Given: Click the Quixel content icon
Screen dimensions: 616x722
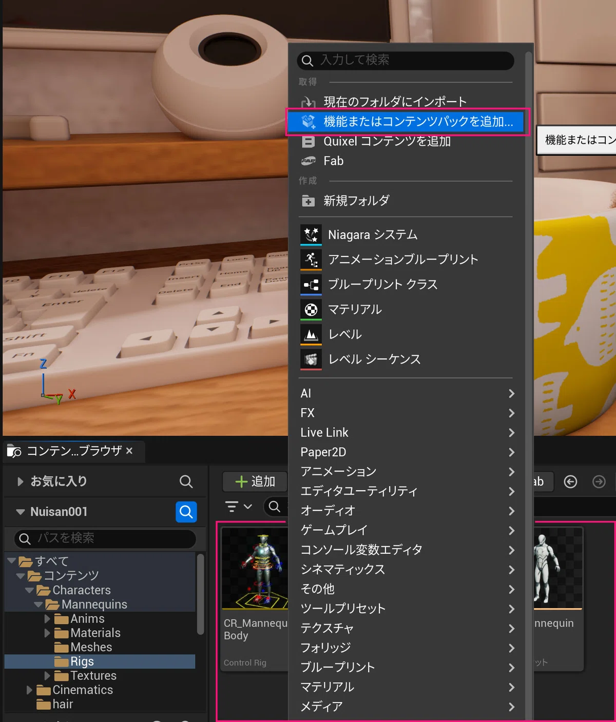Looking at the screenshot, I should click(x=308, y=142).
